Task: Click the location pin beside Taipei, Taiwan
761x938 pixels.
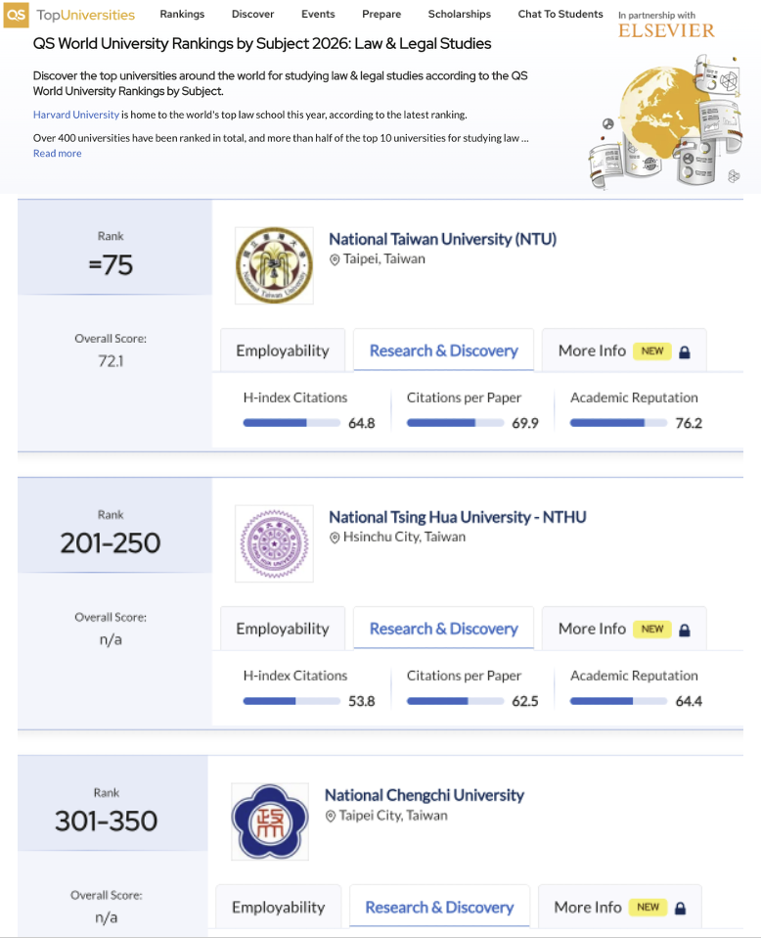Action: click(x=335, y=259)
